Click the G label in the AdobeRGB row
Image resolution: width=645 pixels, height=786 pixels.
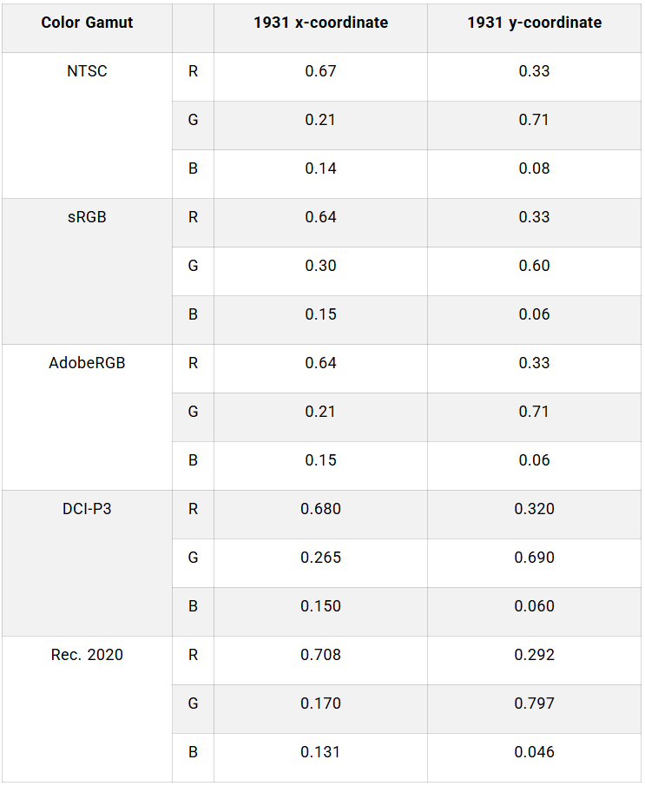193,412
